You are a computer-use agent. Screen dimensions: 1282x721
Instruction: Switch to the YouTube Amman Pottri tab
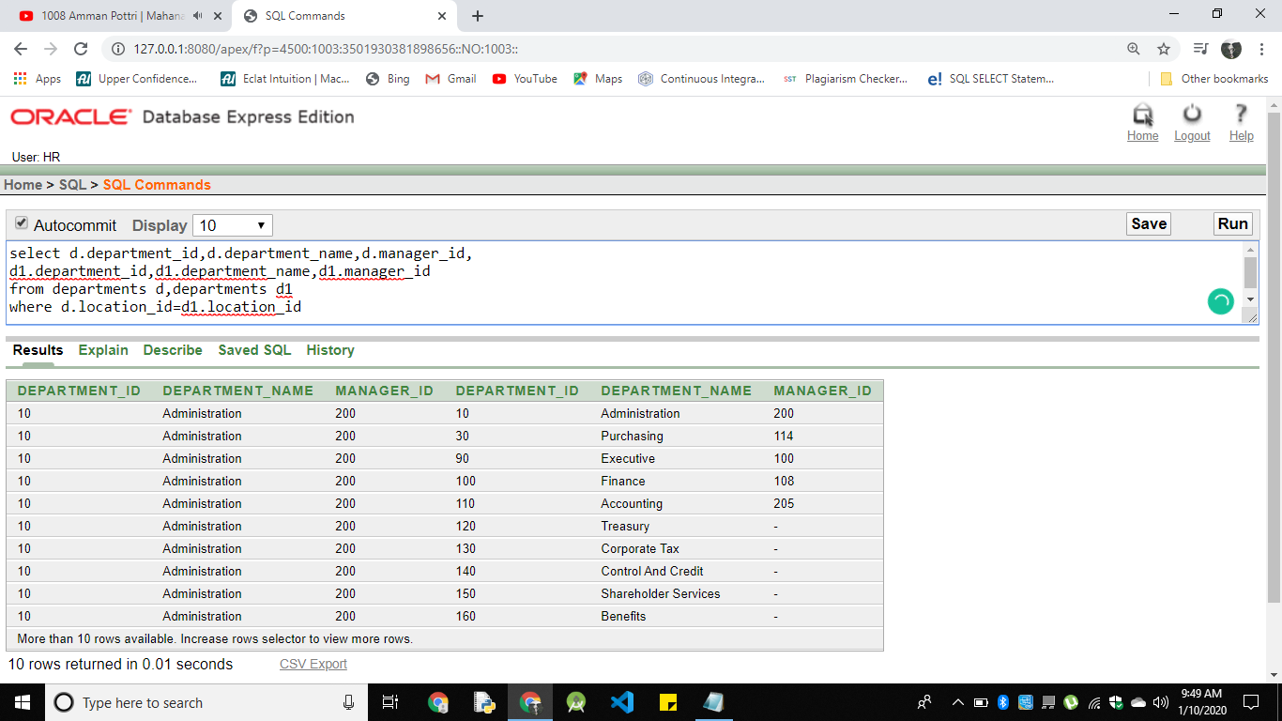coord(113,16)
